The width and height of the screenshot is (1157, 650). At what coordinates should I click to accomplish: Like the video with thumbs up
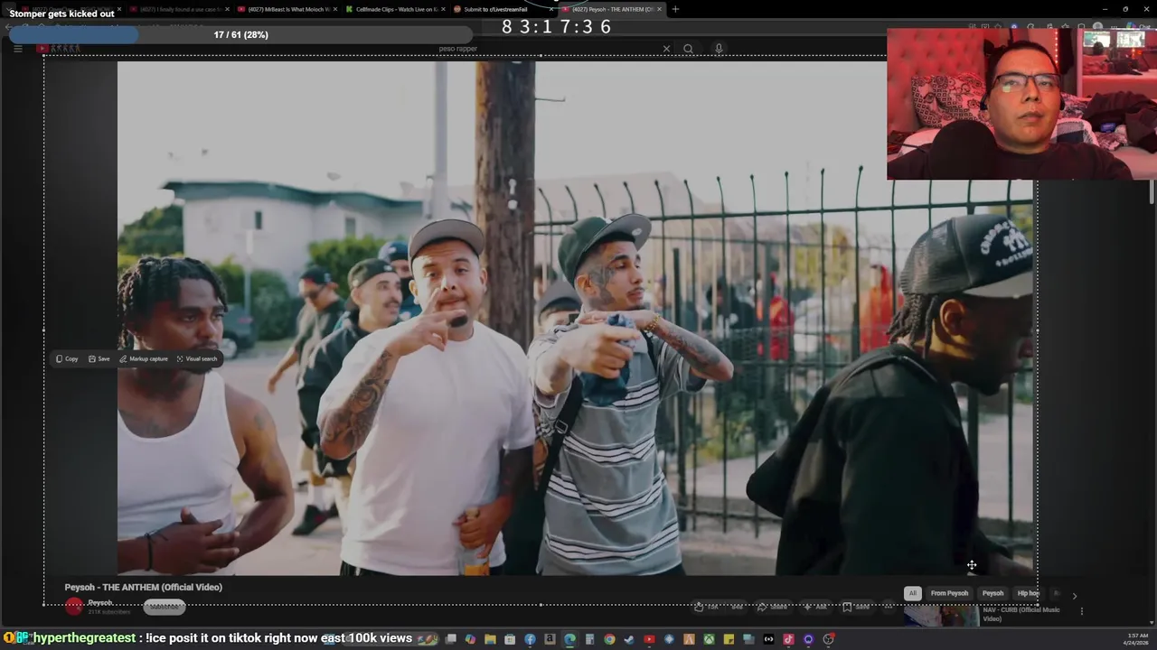706,607
